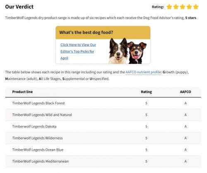
Task: Click the fifth rating star
Action: 196,7
